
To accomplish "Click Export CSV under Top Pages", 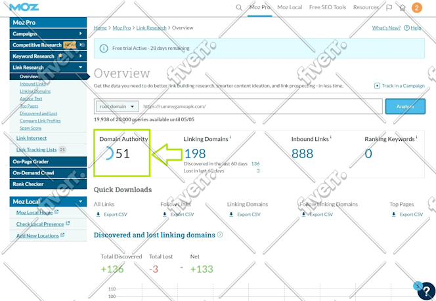I will [x=411, y=214].
